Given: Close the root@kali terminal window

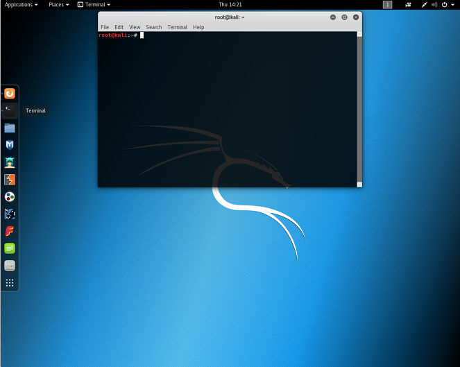Looking at the screenshot, I should 356,17.
